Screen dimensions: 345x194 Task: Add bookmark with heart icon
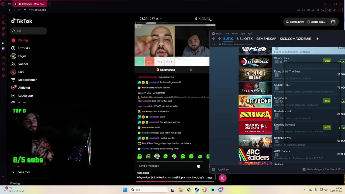pyautogui.click(x=323, y=10)
